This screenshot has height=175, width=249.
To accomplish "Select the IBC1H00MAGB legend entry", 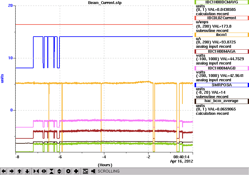I will (x=222, y=68).
